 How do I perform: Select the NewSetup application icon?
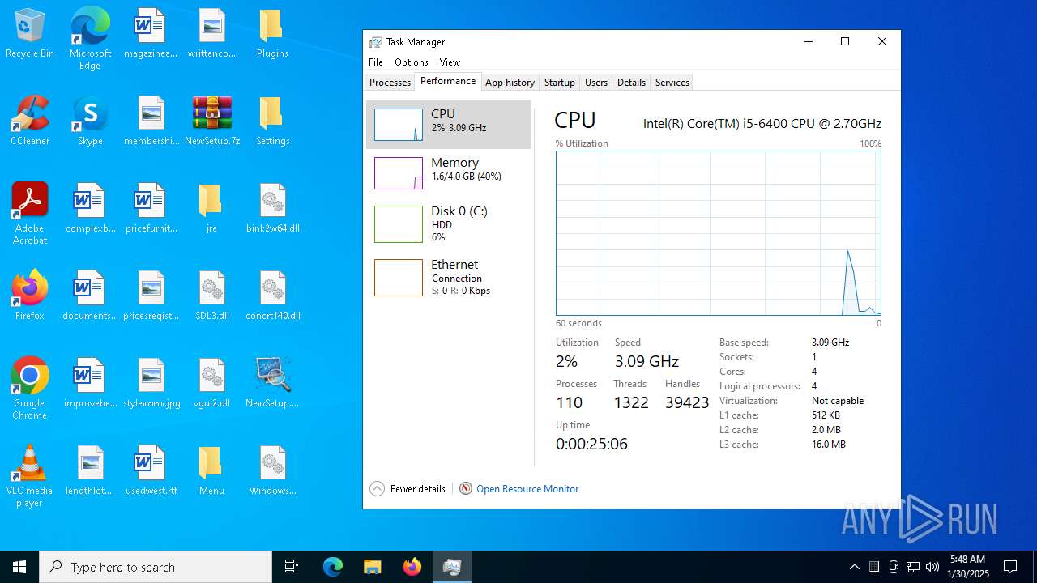pyautogui.click(x=272, y=384)
